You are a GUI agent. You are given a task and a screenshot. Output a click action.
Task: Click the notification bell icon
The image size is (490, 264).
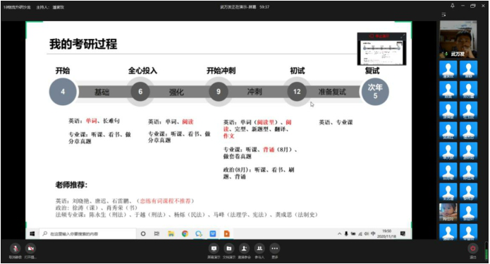(x=453, y=6)
